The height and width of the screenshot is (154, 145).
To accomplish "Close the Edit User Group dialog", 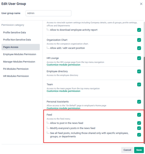I will (x=141, y=4).
